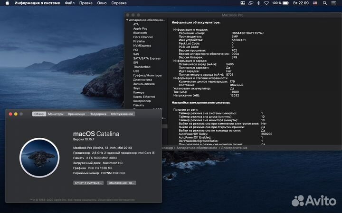Open the Обслуживание tab
Viewport: 342px width, 213px height.
(122, 114)
